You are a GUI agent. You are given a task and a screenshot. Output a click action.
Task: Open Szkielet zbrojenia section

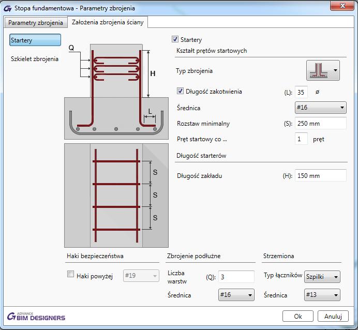(35, 59)
